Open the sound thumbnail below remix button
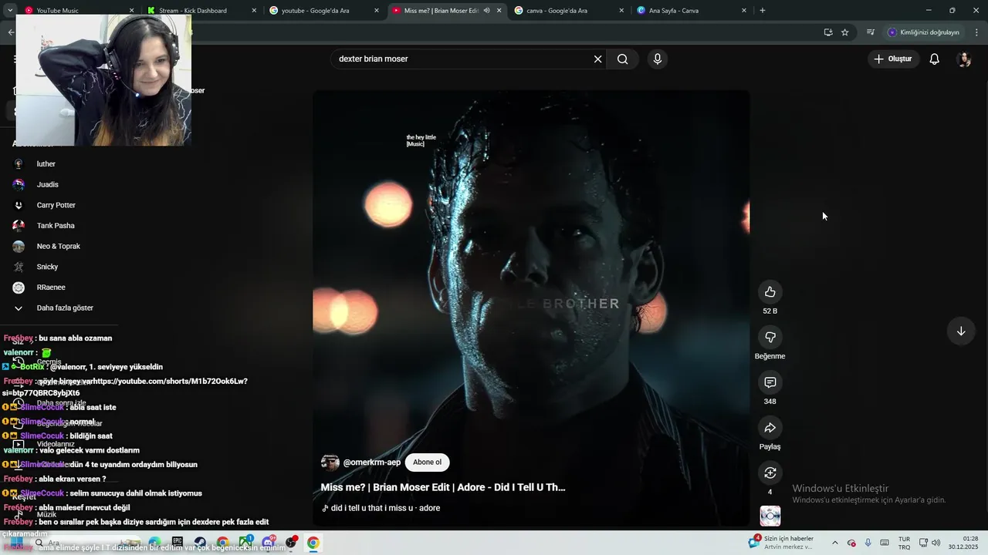 point(770,516)
